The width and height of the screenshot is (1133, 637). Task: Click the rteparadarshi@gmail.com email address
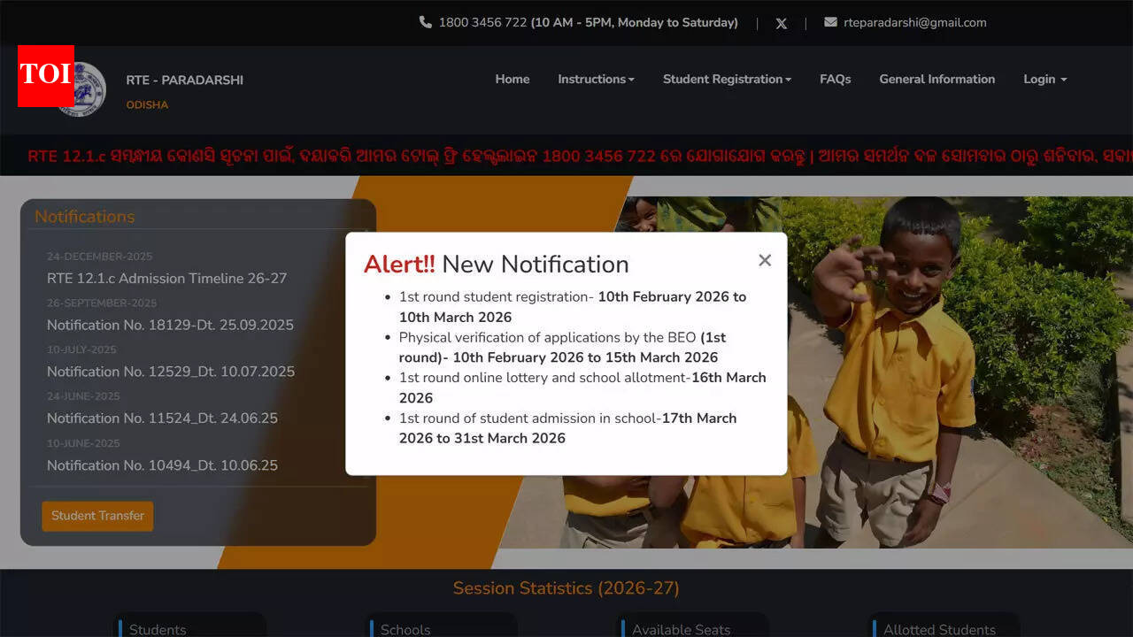tap(914, 23)
